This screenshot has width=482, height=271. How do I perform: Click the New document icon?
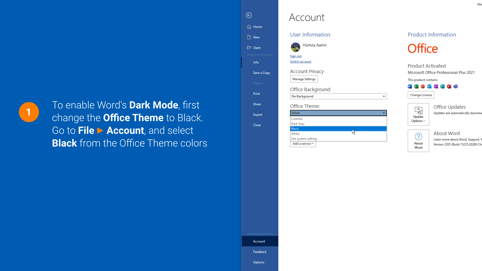pyautogui.click(x=249, y=37)
